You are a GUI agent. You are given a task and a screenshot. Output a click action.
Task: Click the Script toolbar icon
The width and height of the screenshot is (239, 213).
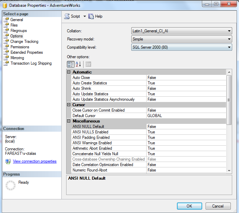(67, 16)
